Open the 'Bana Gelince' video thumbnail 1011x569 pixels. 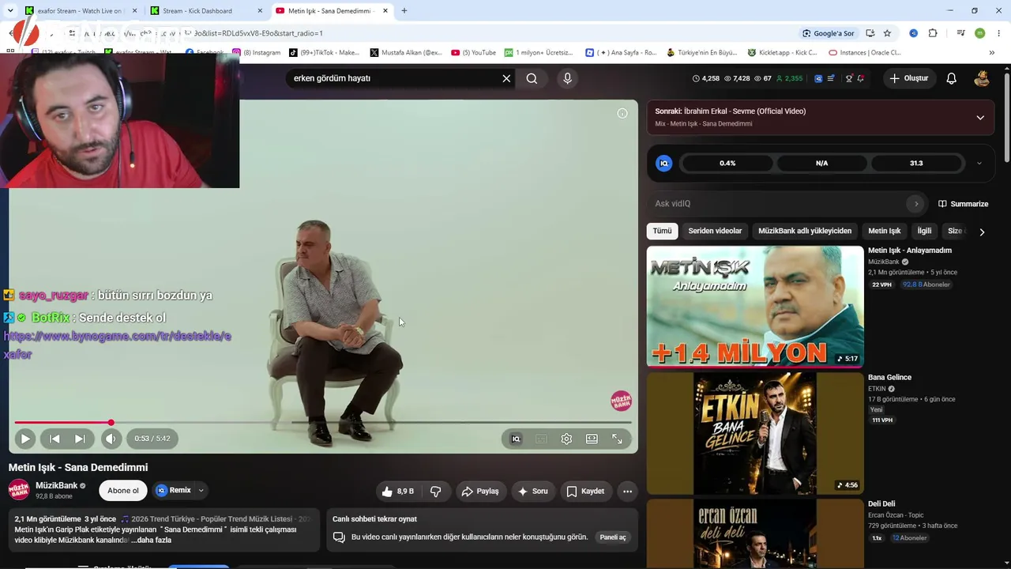click(x=755, y=433)
